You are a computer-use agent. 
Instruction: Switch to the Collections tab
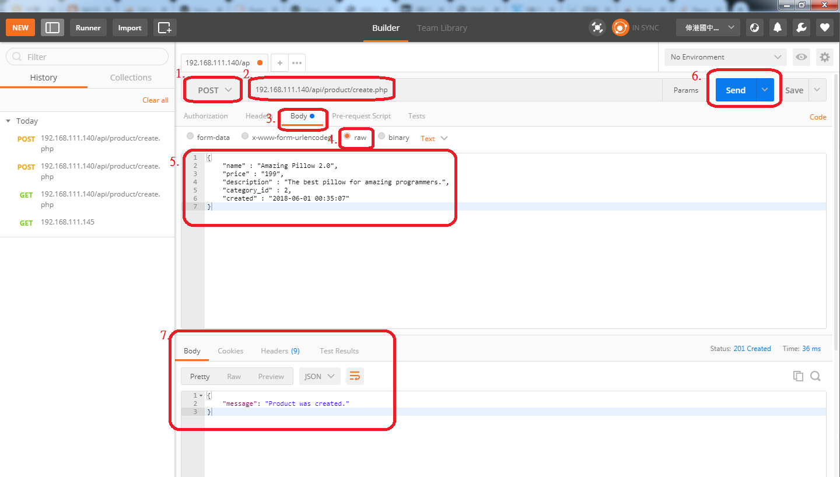point(130,77)
